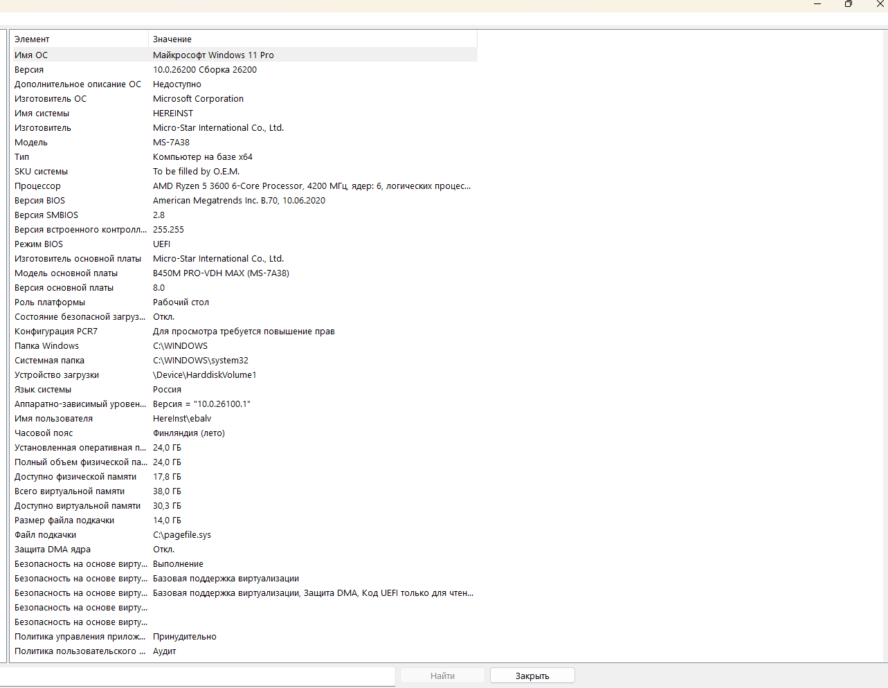This screenshot has height=688, width=888.
Task: Select the Язык системы row
Action: 244,389
